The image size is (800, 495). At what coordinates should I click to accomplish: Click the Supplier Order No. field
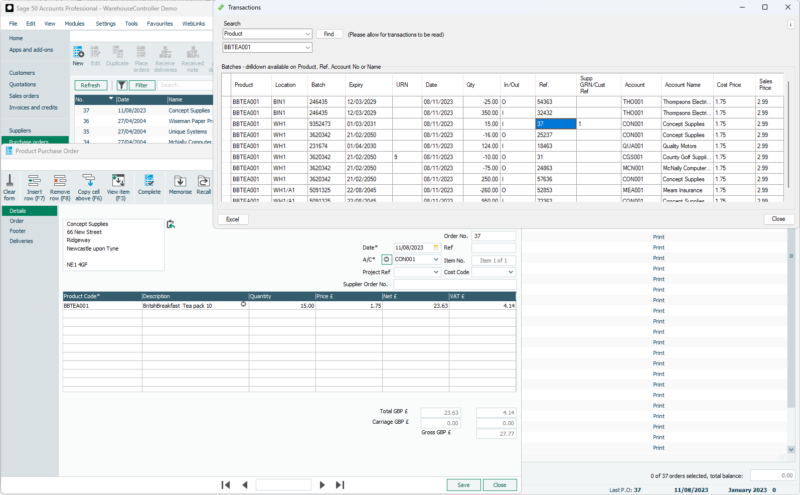454,285
